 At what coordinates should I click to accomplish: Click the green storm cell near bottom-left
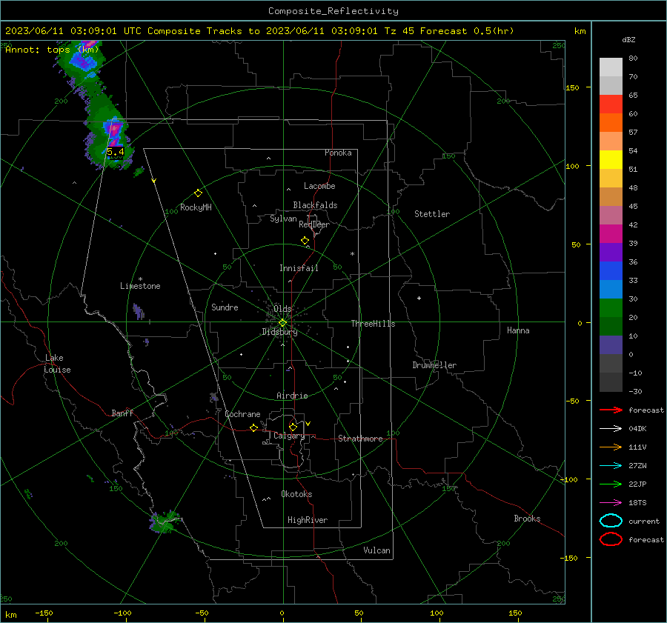point(164,523)
